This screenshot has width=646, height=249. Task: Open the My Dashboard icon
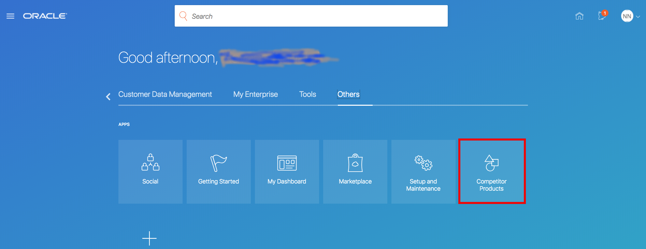pos(287,163)
